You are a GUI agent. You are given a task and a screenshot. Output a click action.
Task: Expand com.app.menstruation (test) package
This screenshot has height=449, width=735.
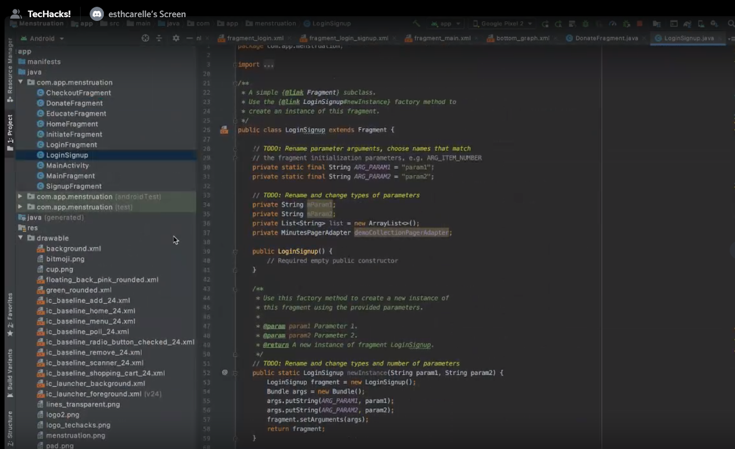[21, 207]
